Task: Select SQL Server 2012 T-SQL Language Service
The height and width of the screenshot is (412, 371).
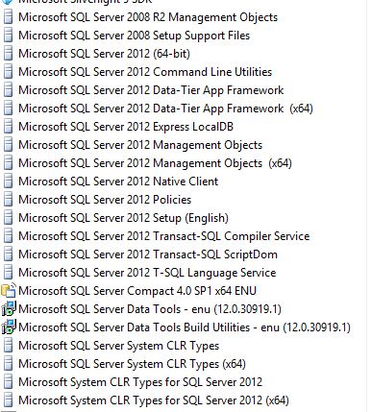Action: tap(147, 273)
